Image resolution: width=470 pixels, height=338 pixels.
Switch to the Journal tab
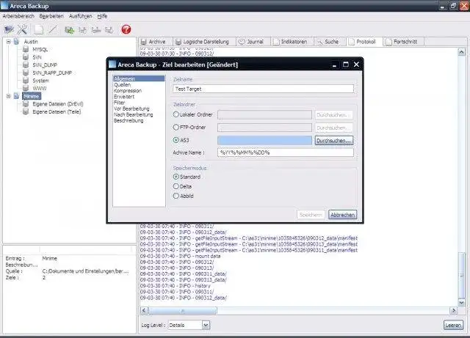[253, 42]
